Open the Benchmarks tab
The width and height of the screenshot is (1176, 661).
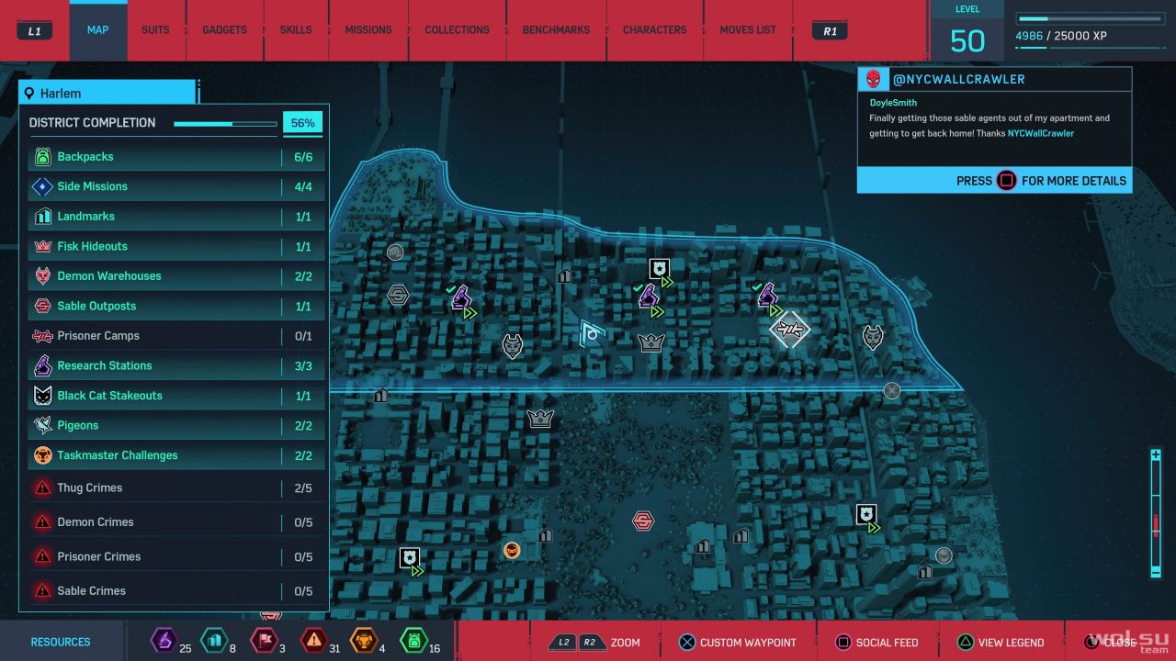pos(556,30)
